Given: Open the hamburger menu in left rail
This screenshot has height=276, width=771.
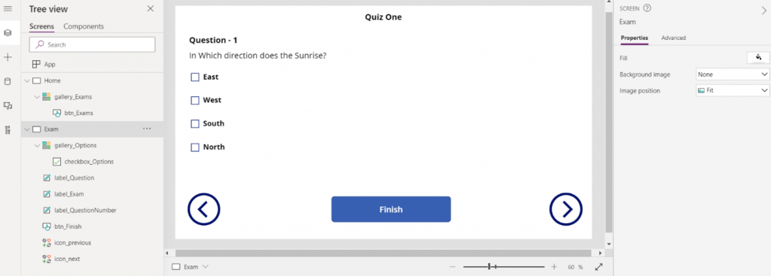Looking at the screenshot, I should (8, 9).
